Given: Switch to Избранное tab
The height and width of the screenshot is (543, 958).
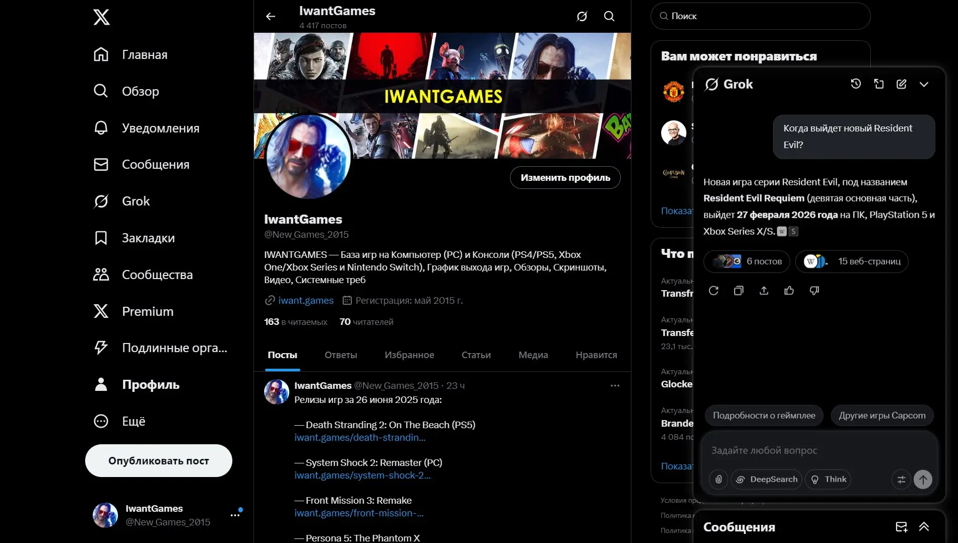Looking at the screenshot, I should (x=409, y=355).
